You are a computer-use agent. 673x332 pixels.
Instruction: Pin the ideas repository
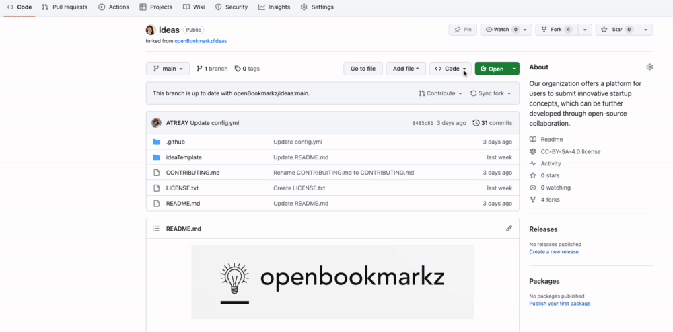463,30
